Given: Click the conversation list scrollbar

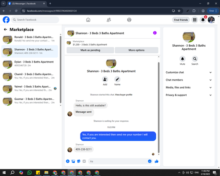Looking at the screenshot, I should (60, 69).
